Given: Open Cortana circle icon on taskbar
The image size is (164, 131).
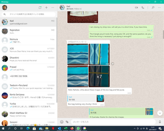Looking at the screenshot, I should pos(15,129).
